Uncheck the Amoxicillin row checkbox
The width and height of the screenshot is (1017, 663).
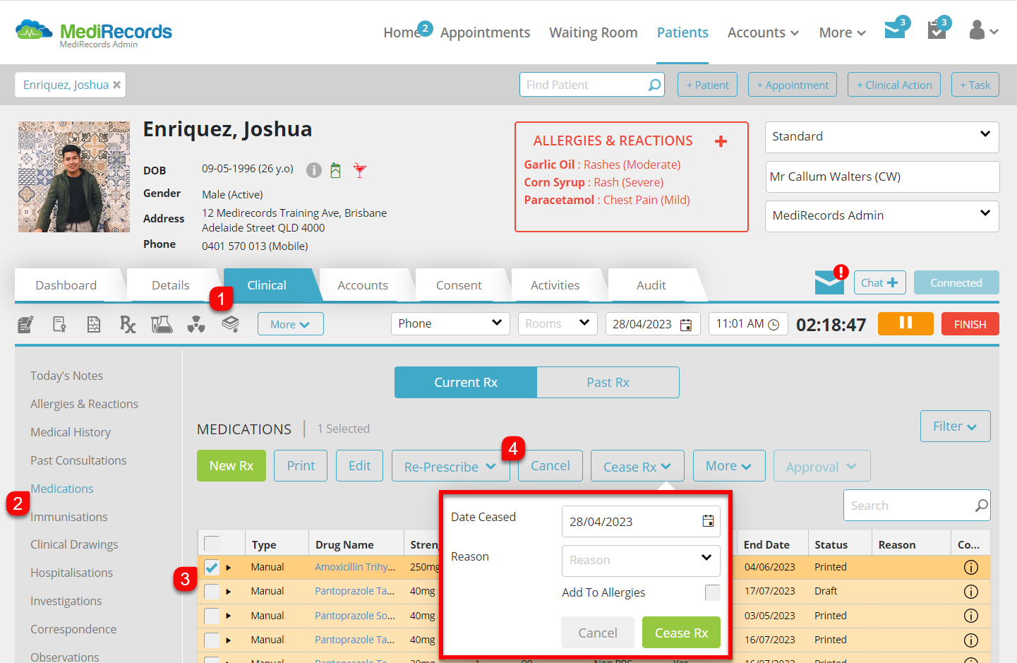point(212,567)
